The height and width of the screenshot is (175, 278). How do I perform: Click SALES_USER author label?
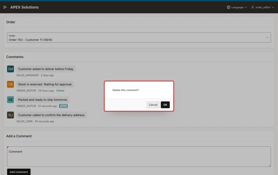tap(24, 121)
